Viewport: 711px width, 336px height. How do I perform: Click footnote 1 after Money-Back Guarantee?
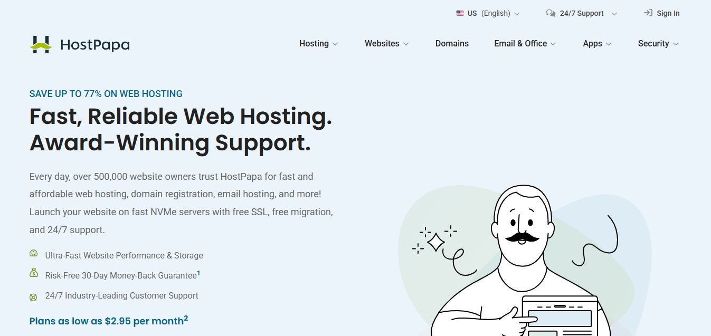(198, 273)
